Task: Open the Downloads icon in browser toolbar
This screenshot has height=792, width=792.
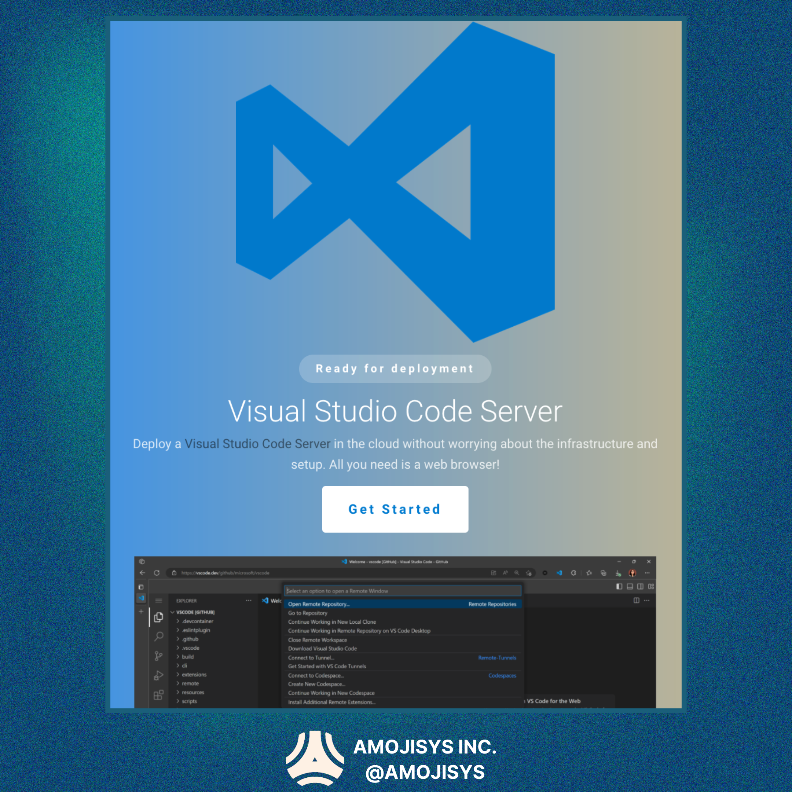Action: (x=618, y=573)
